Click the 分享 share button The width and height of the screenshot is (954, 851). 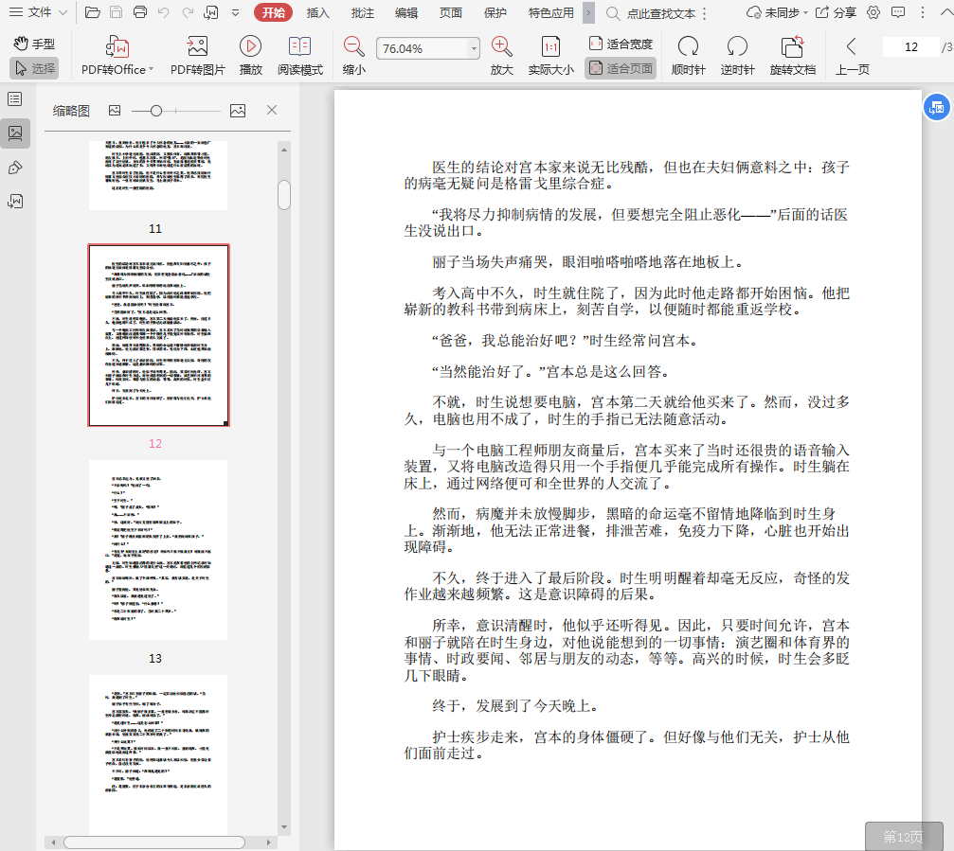(836, 12)
